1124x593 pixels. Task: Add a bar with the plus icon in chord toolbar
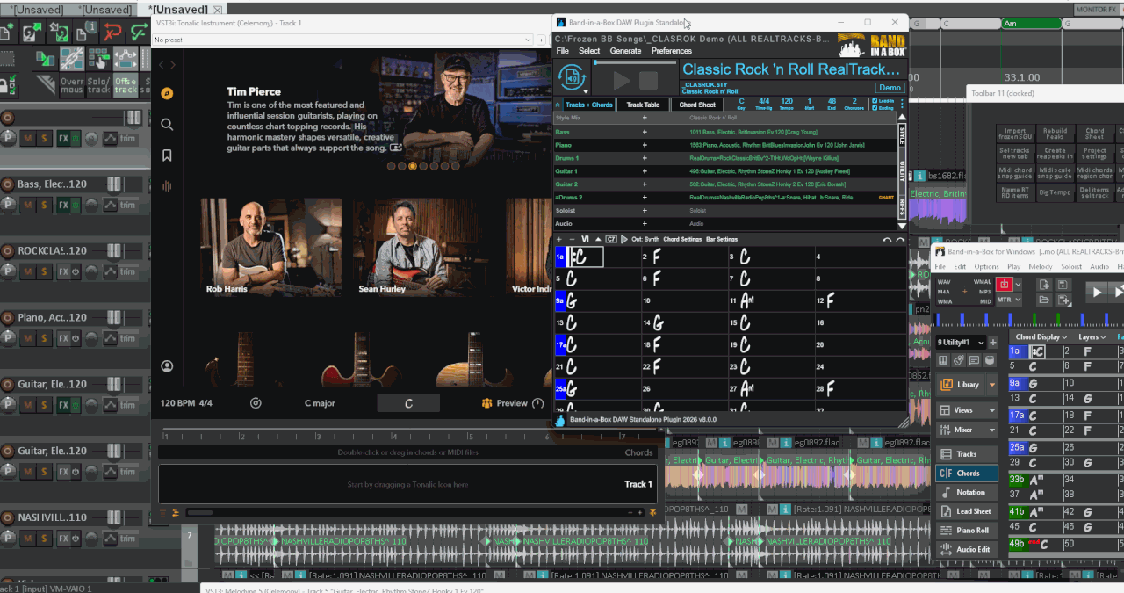point(559,239)
